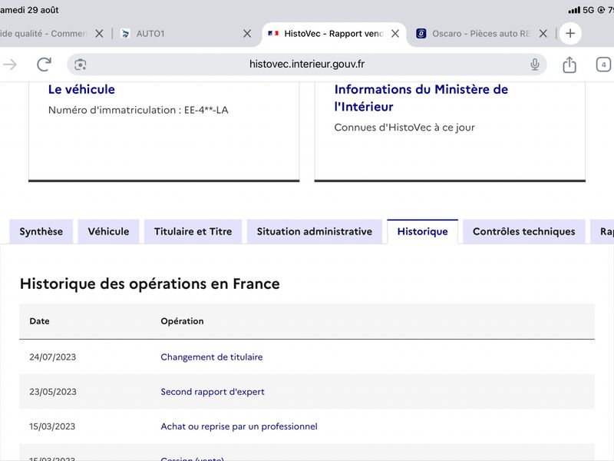614x461 pixels.
Task: Click the Second rapport d'expert operation
Action: click(213, 392)
